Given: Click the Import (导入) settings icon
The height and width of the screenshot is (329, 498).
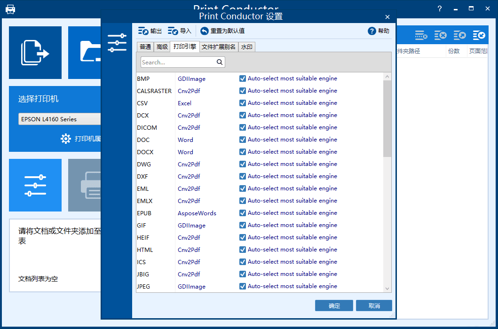Looking at the screenshot, I should [173, 31].
